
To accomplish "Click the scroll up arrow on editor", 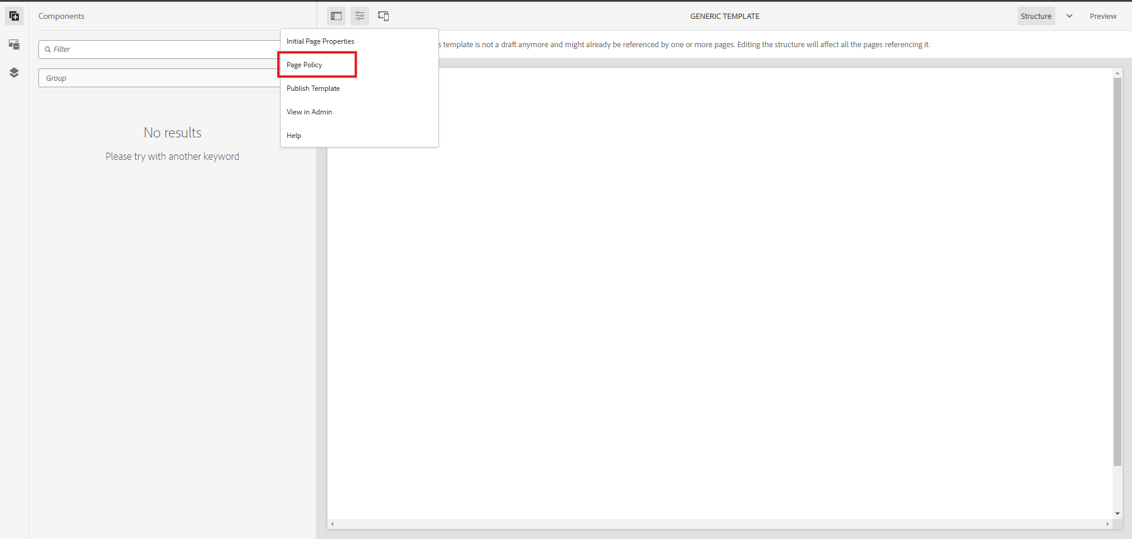I will 1117,73.
